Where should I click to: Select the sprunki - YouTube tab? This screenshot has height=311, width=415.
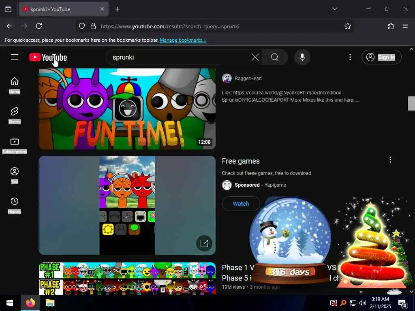coord(64,9)
